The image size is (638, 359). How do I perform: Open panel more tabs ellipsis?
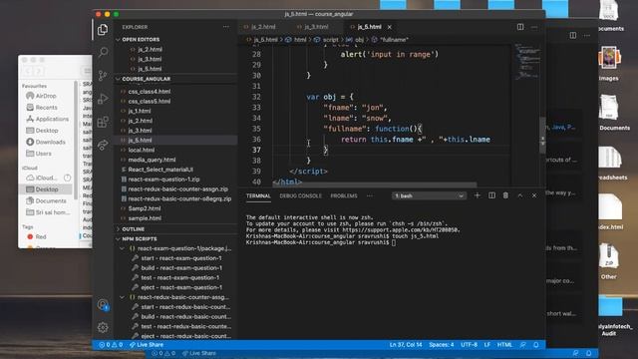369,195
